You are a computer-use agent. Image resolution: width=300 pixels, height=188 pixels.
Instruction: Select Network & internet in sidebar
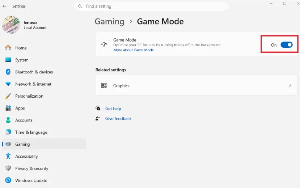[x=44, y=84]
